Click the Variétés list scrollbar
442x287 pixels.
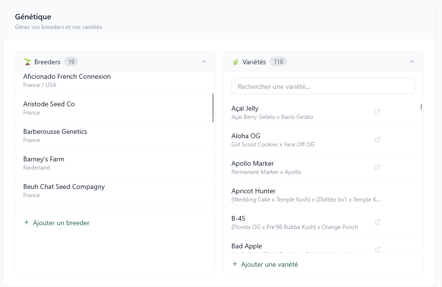421,107
